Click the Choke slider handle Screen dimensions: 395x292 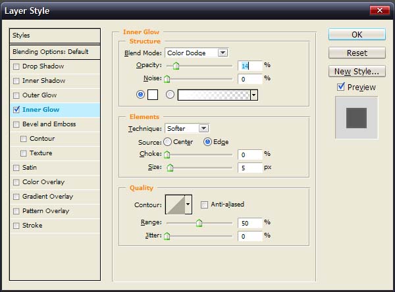coord(167,155)
